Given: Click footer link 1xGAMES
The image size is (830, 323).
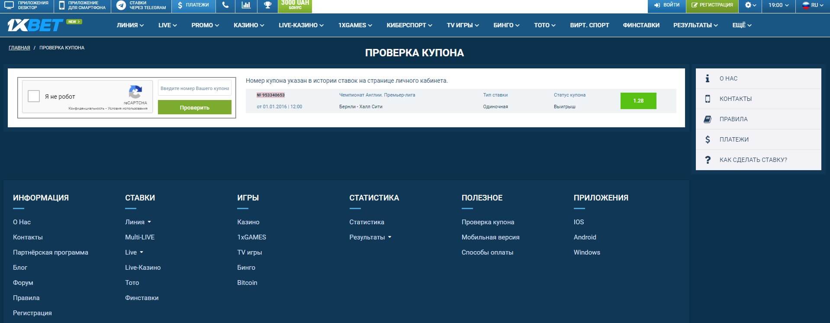Looking at the screenshot, I should [x=251, y=237].
